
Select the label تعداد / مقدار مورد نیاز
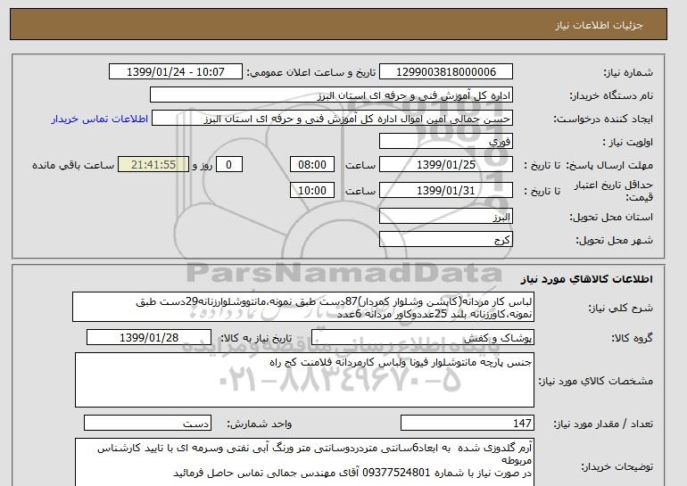(603, 424)
